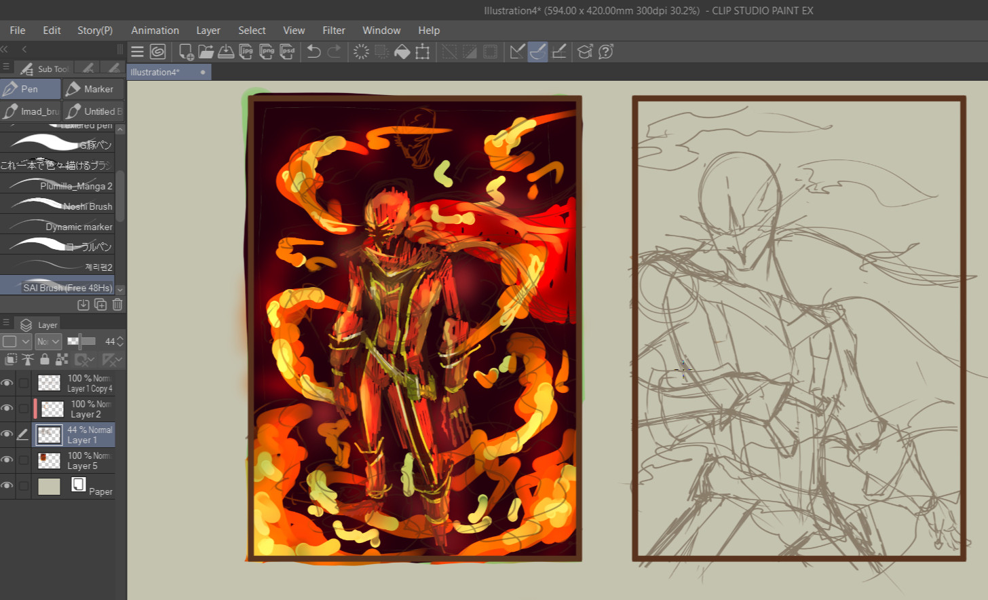Open the layer color palette dropdown arrow
This screenshot has height=600, width=988.
pyautogui.click(x=26, y=341)
